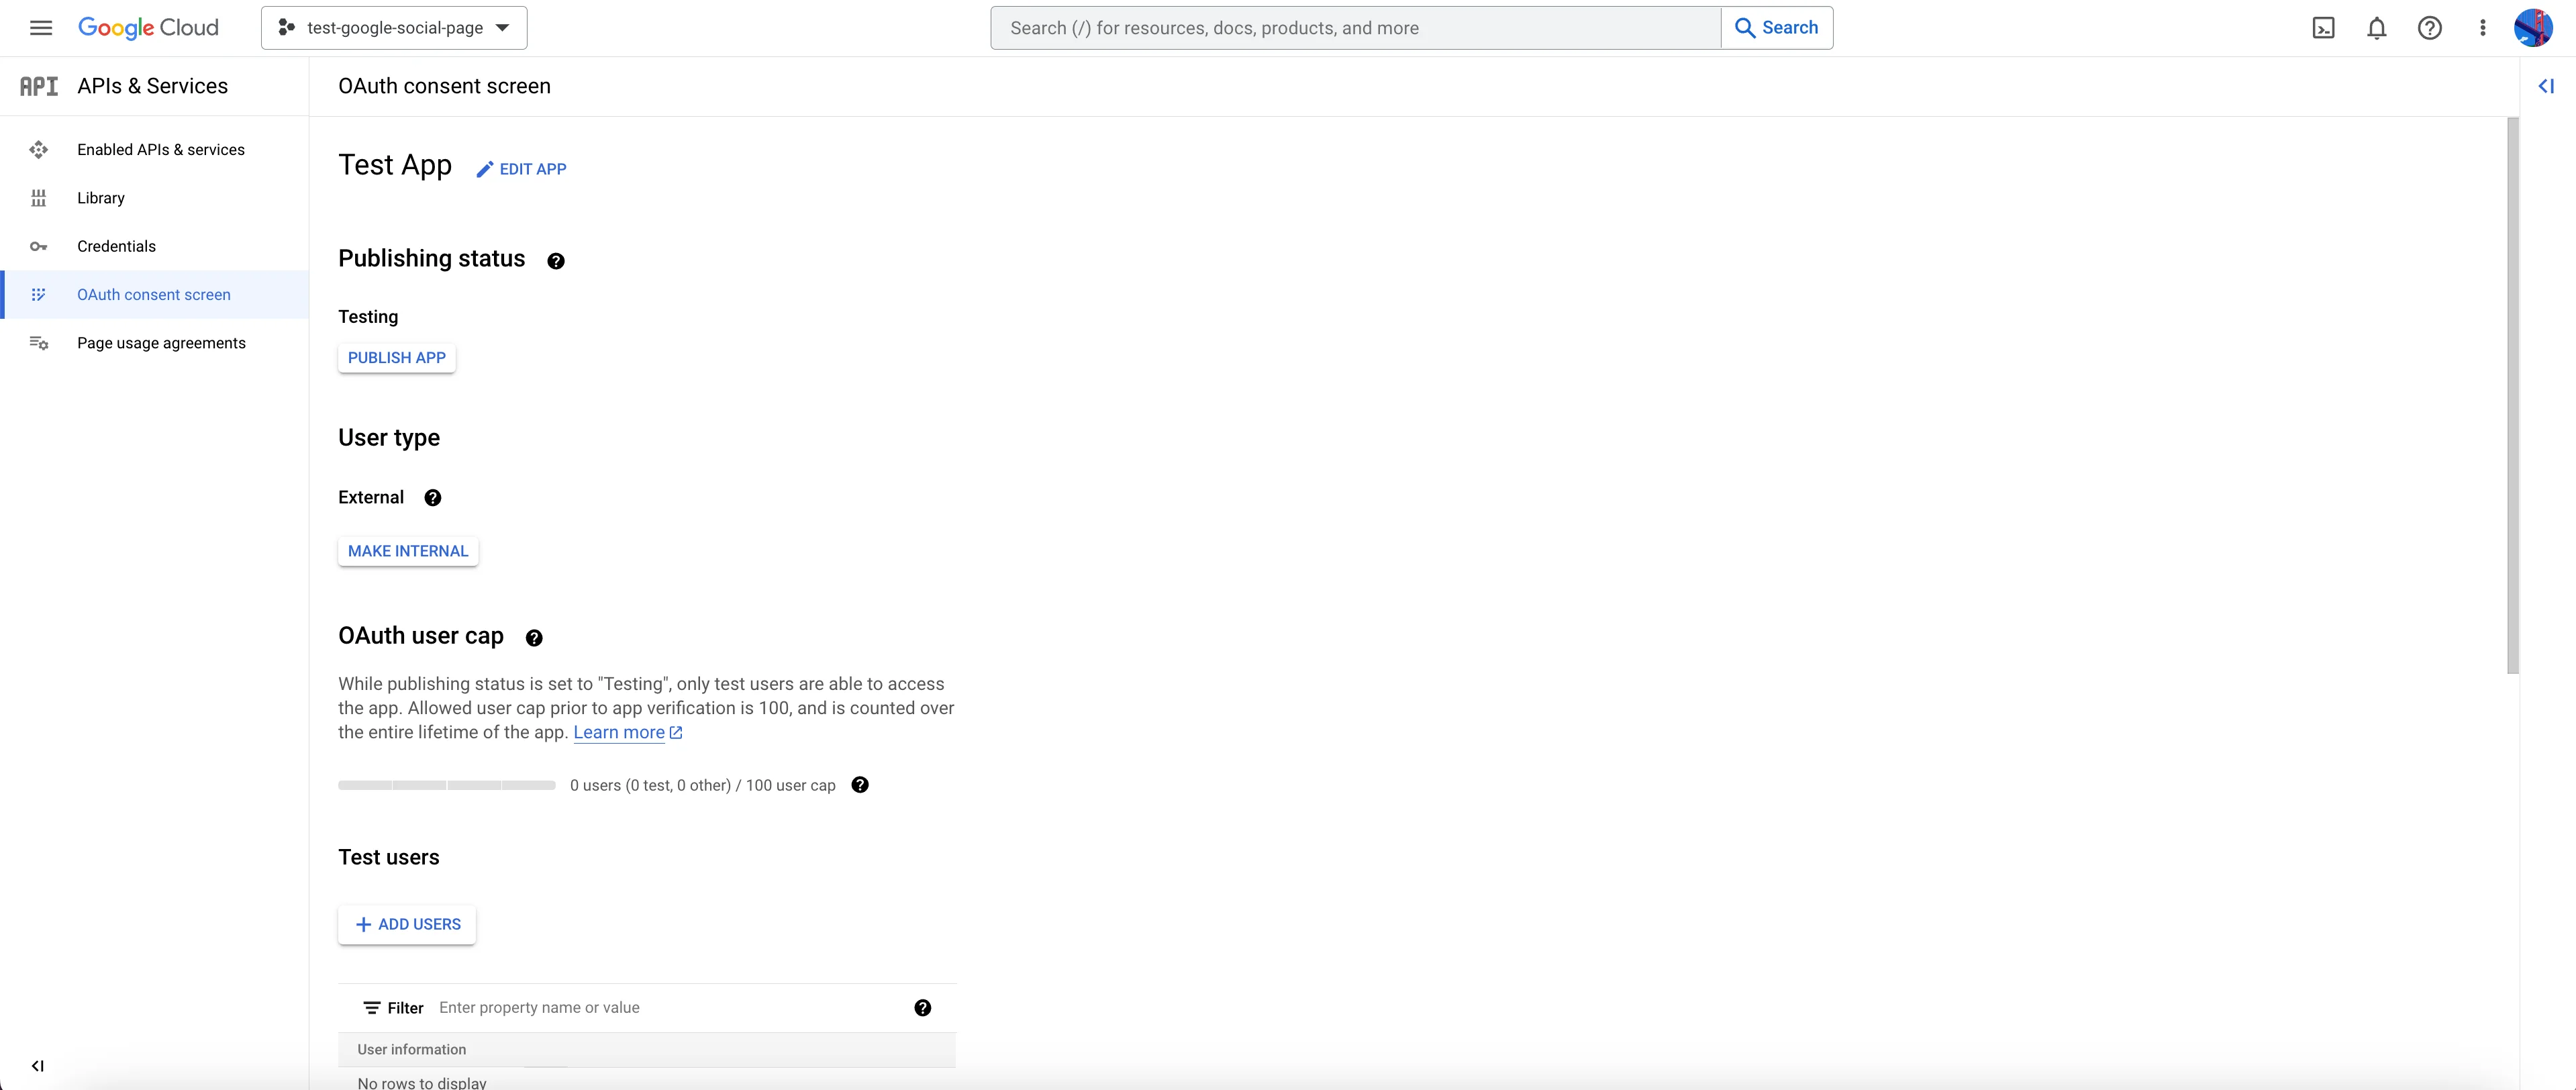Image resolution: width=2576 pixels, height=1090 pixels.
Task: Show External user type help tooltip
Action: [433, 497]
